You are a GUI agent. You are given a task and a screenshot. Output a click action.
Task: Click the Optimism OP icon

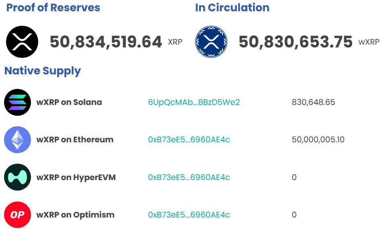click(x=17, y=215)
